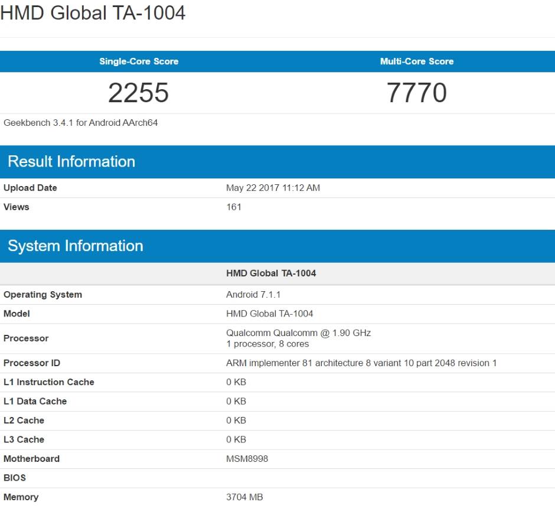
Task: Click the Views count 161
Action: click(233, 207)
